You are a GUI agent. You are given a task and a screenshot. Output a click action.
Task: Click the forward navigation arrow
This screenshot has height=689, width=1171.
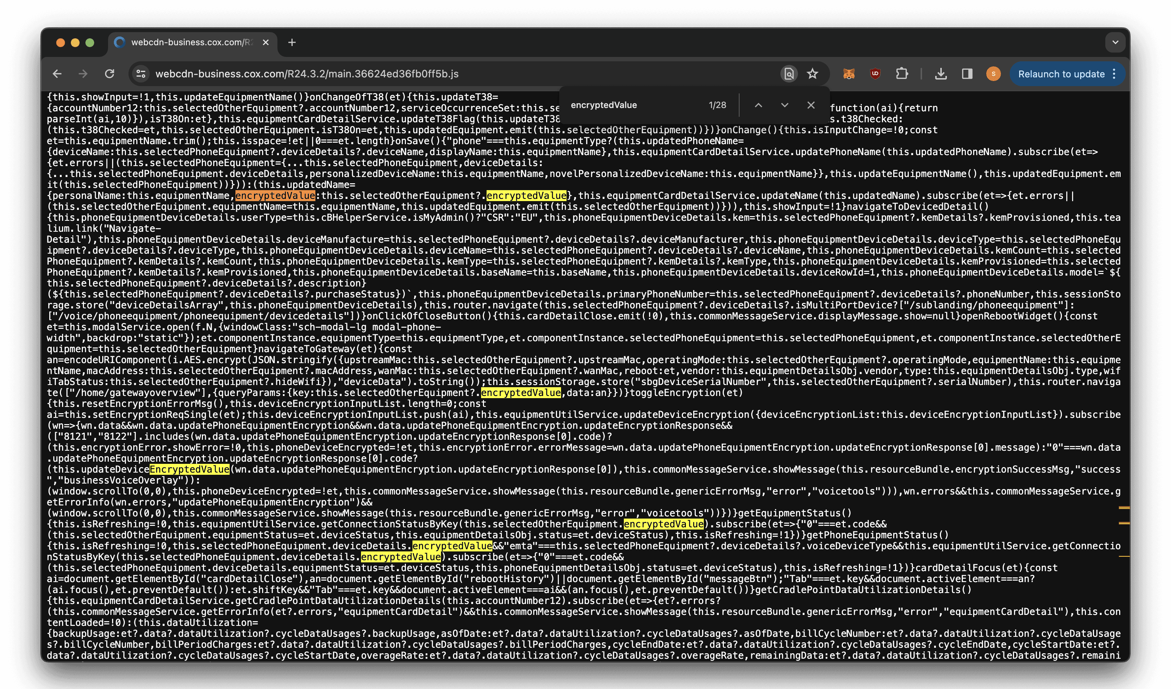(x=83, y=74)
